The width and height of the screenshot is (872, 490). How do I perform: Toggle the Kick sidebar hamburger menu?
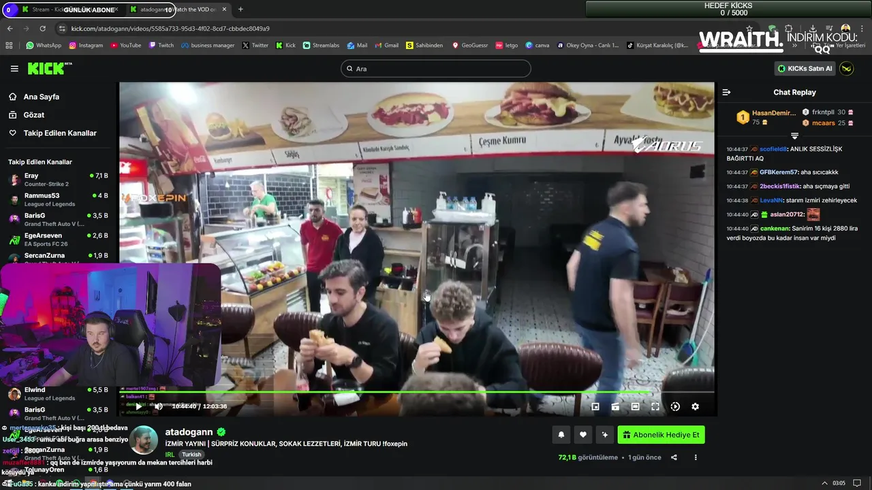14,69
